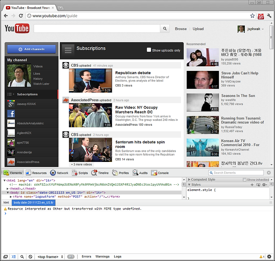The height and width of the screenshot is (261, 275).
Task: Open the Republican debate video title
Action: (x=133, y=73)
